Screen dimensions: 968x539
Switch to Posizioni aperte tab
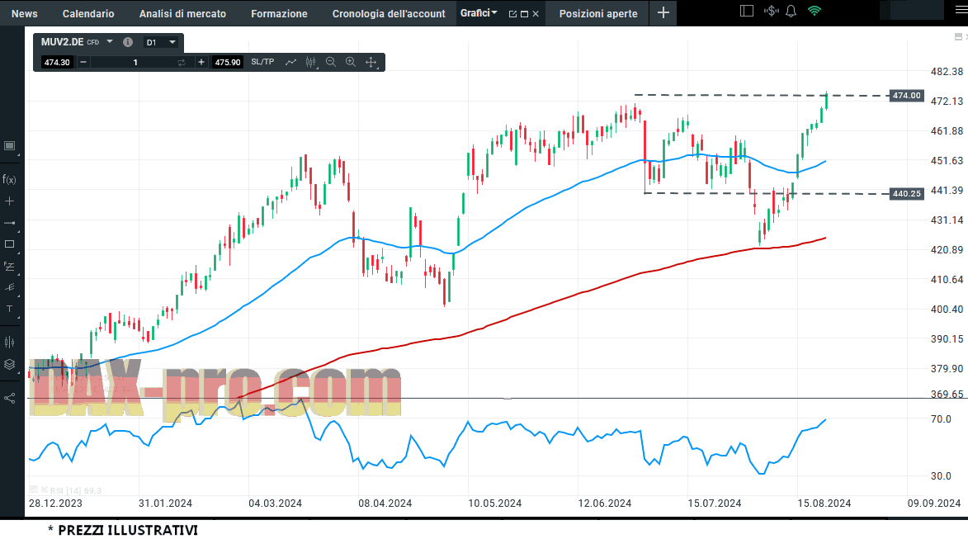click(x=598, y=13)
